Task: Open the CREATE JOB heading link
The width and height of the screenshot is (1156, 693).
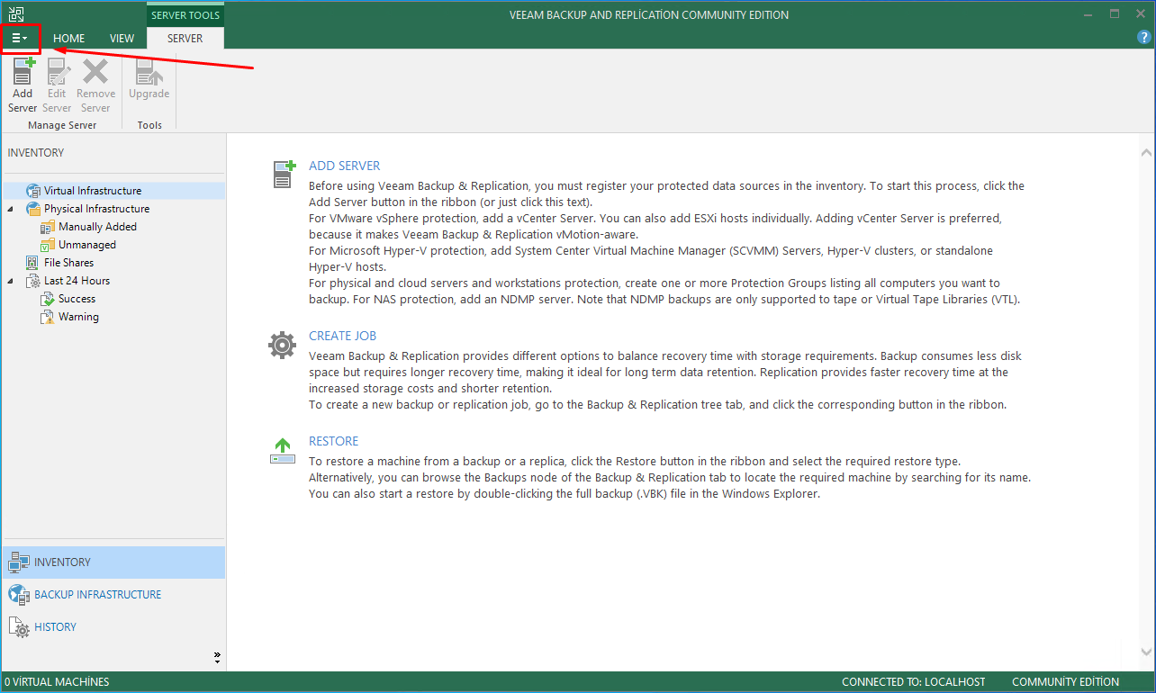Action: (342, 336)
